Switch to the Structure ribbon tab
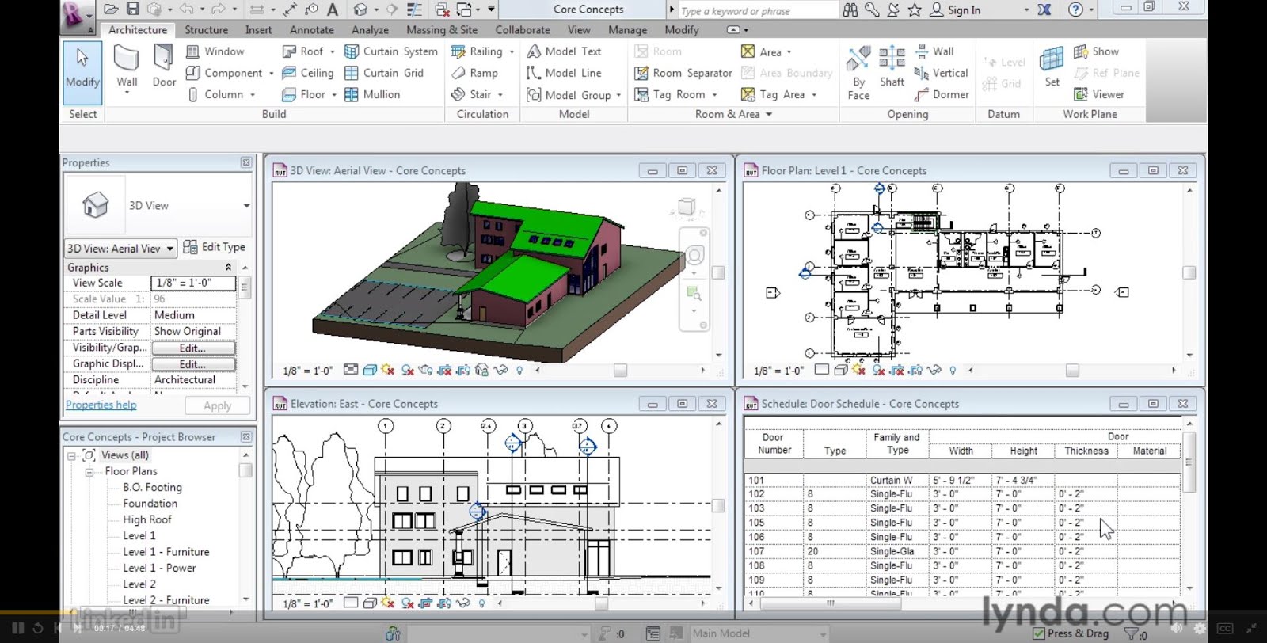 click(206, 30)
